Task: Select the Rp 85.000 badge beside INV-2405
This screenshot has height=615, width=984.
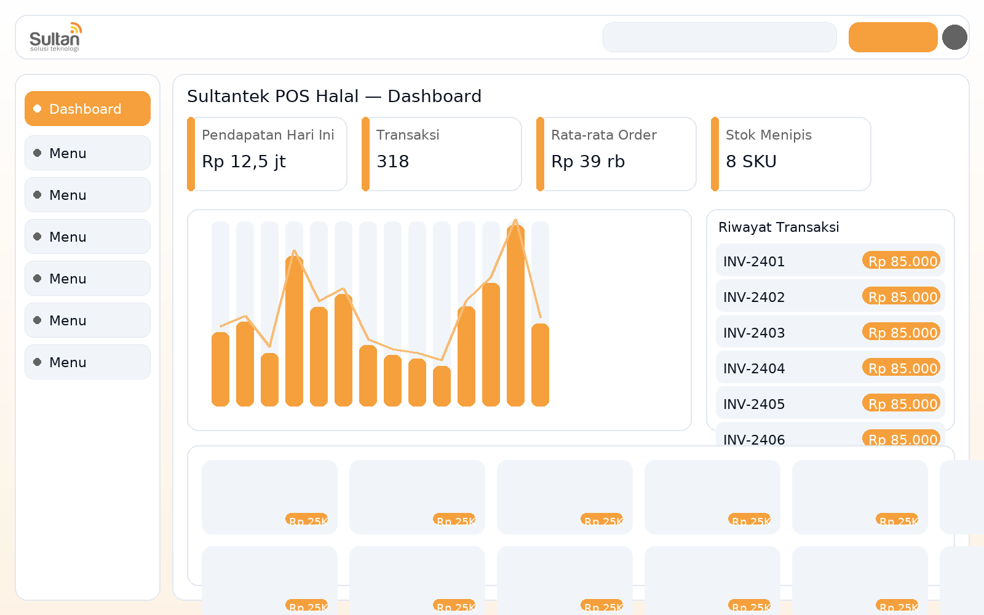Action: (x=902, y=403)
